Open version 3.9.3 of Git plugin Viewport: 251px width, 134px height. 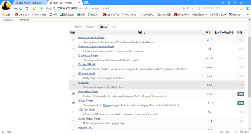(x=210, y=85)
